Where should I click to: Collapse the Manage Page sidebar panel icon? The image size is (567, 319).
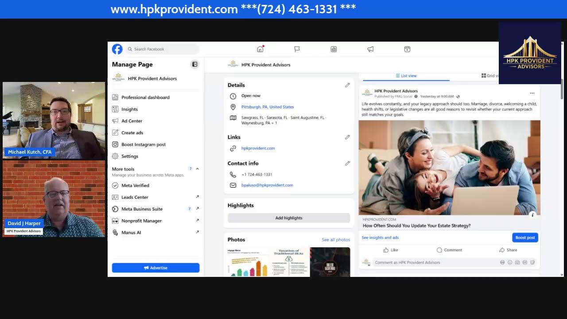[194, 64]
